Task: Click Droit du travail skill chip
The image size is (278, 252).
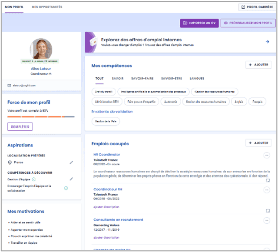Action: (x=103, y=92)
